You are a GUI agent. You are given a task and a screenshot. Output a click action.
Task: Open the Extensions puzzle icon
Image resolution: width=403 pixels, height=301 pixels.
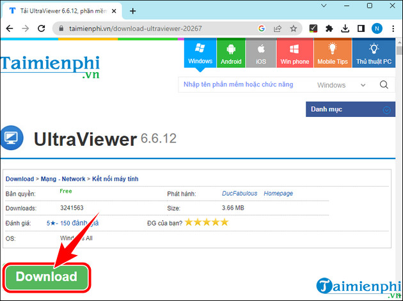(329, 29)
